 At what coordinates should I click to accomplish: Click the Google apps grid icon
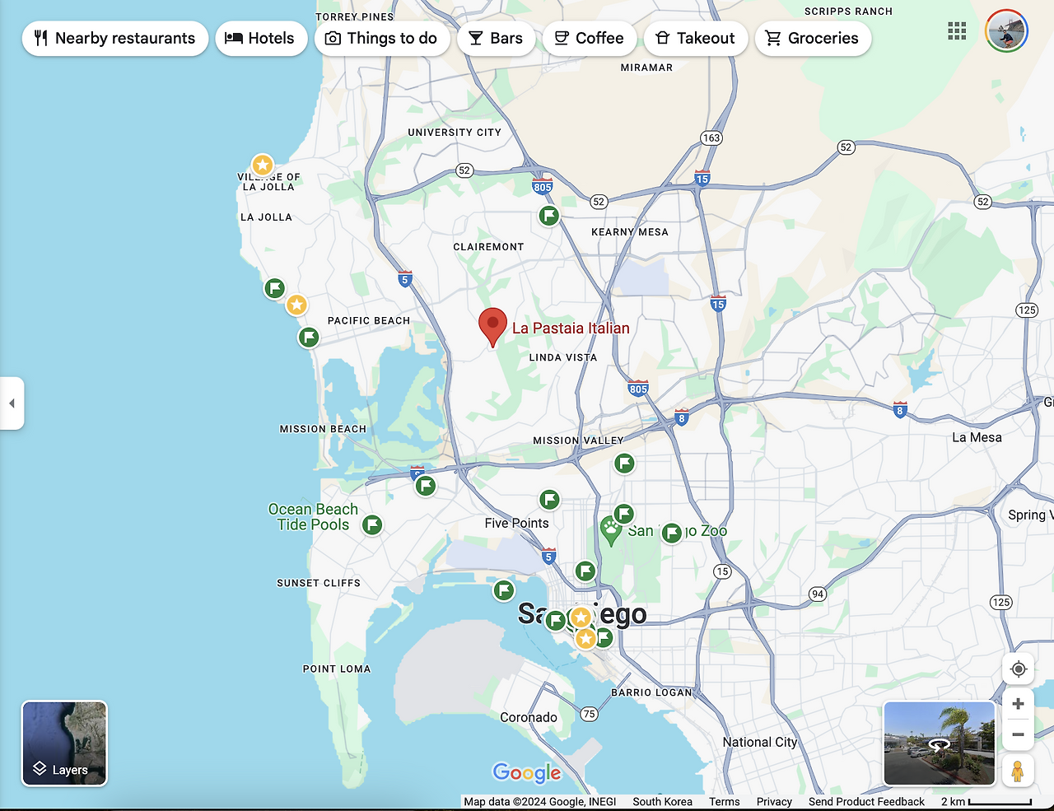pos(957,30)
